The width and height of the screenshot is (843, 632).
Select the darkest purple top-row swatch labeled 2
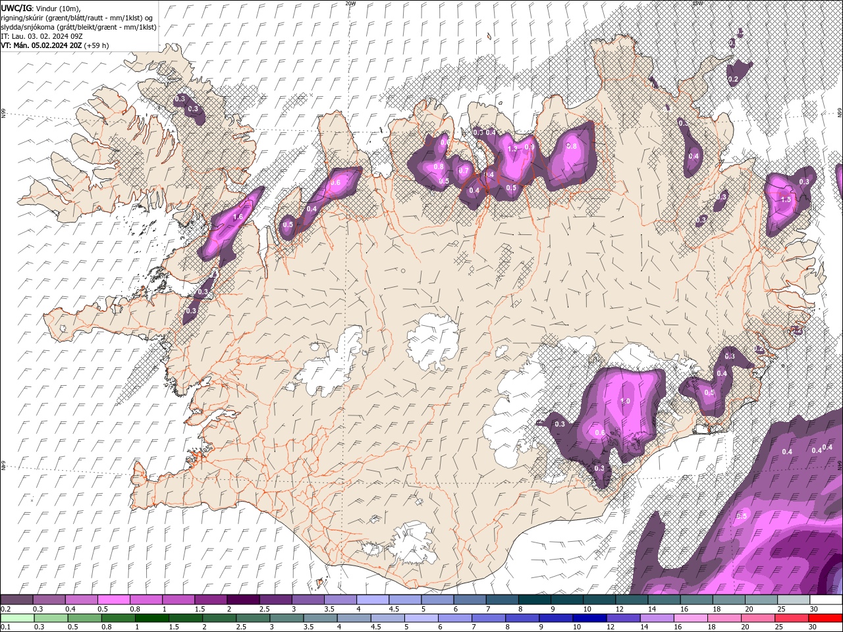243,600
